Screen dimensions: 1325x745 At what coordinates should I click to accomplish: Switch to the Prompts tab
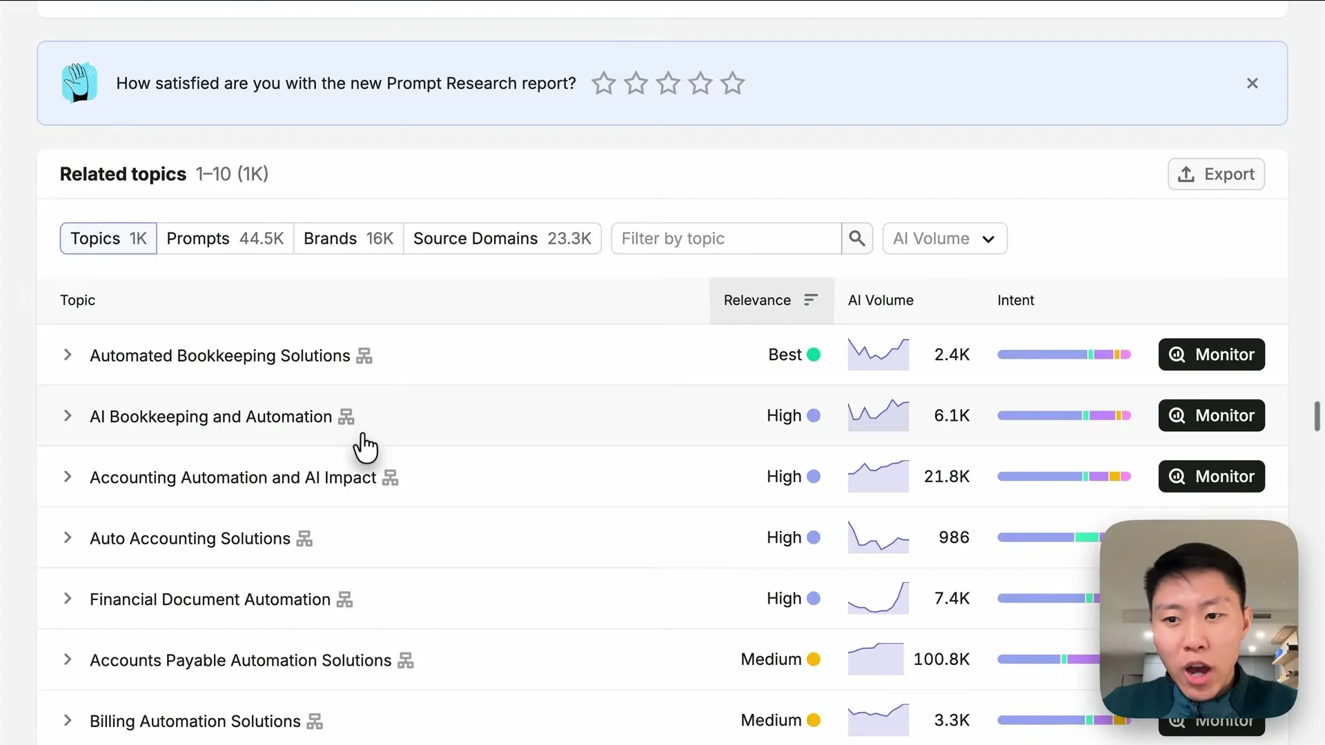225,239
